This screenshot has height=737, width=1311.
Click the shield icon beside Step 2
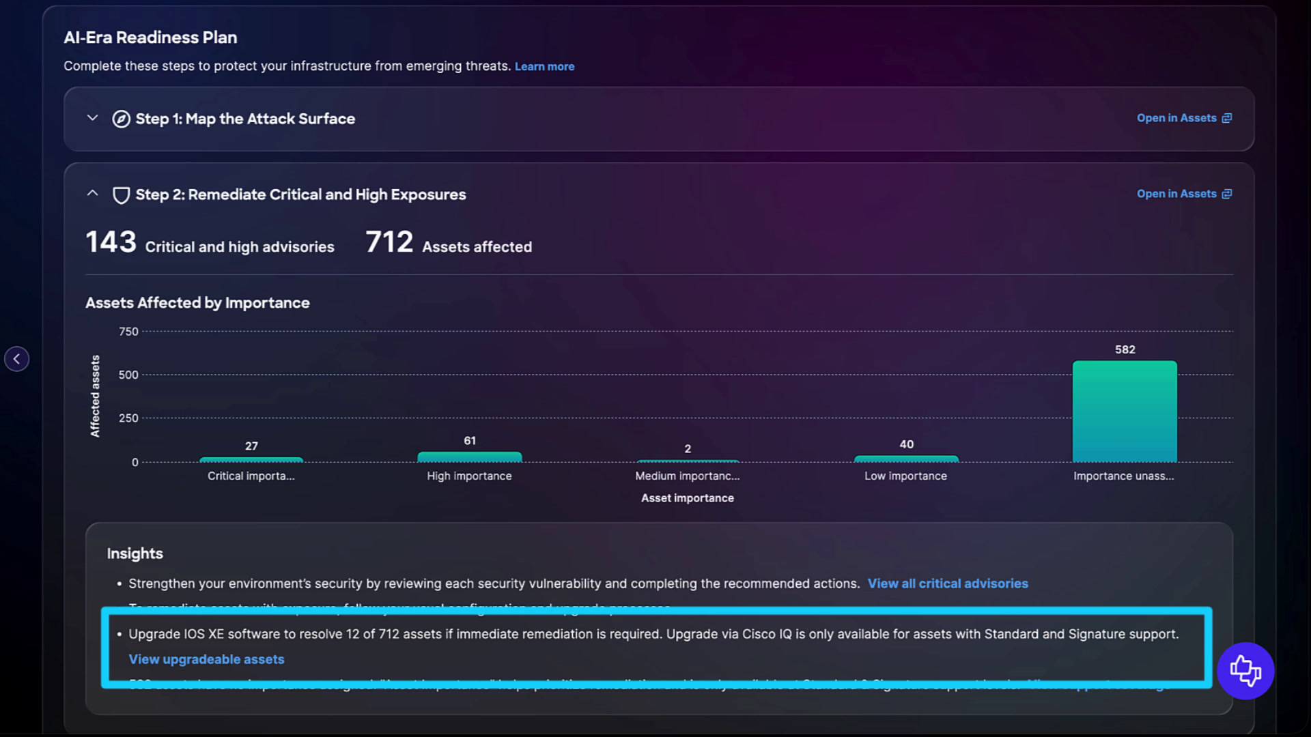121,195
